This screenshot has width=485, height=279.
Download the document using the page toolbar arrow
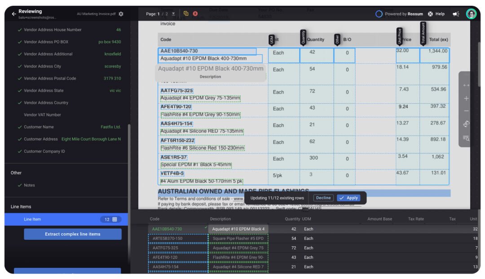coord(173,14)
